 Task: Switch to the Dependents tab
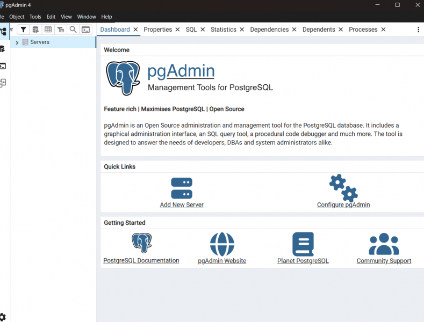pos(319,30)
